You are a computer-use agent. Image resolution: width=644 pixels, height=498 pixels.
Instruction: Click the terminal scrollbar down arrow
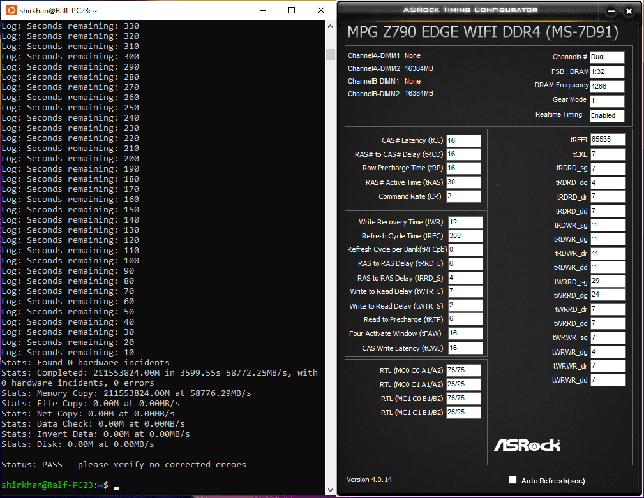click(330, 490)
